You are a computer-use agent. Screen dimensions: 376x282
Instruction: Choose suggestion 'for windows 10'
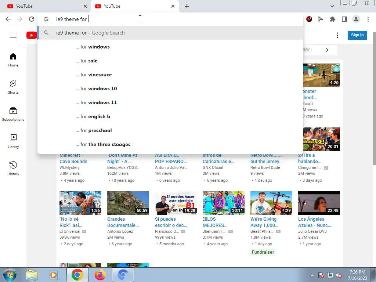[170, 88]
